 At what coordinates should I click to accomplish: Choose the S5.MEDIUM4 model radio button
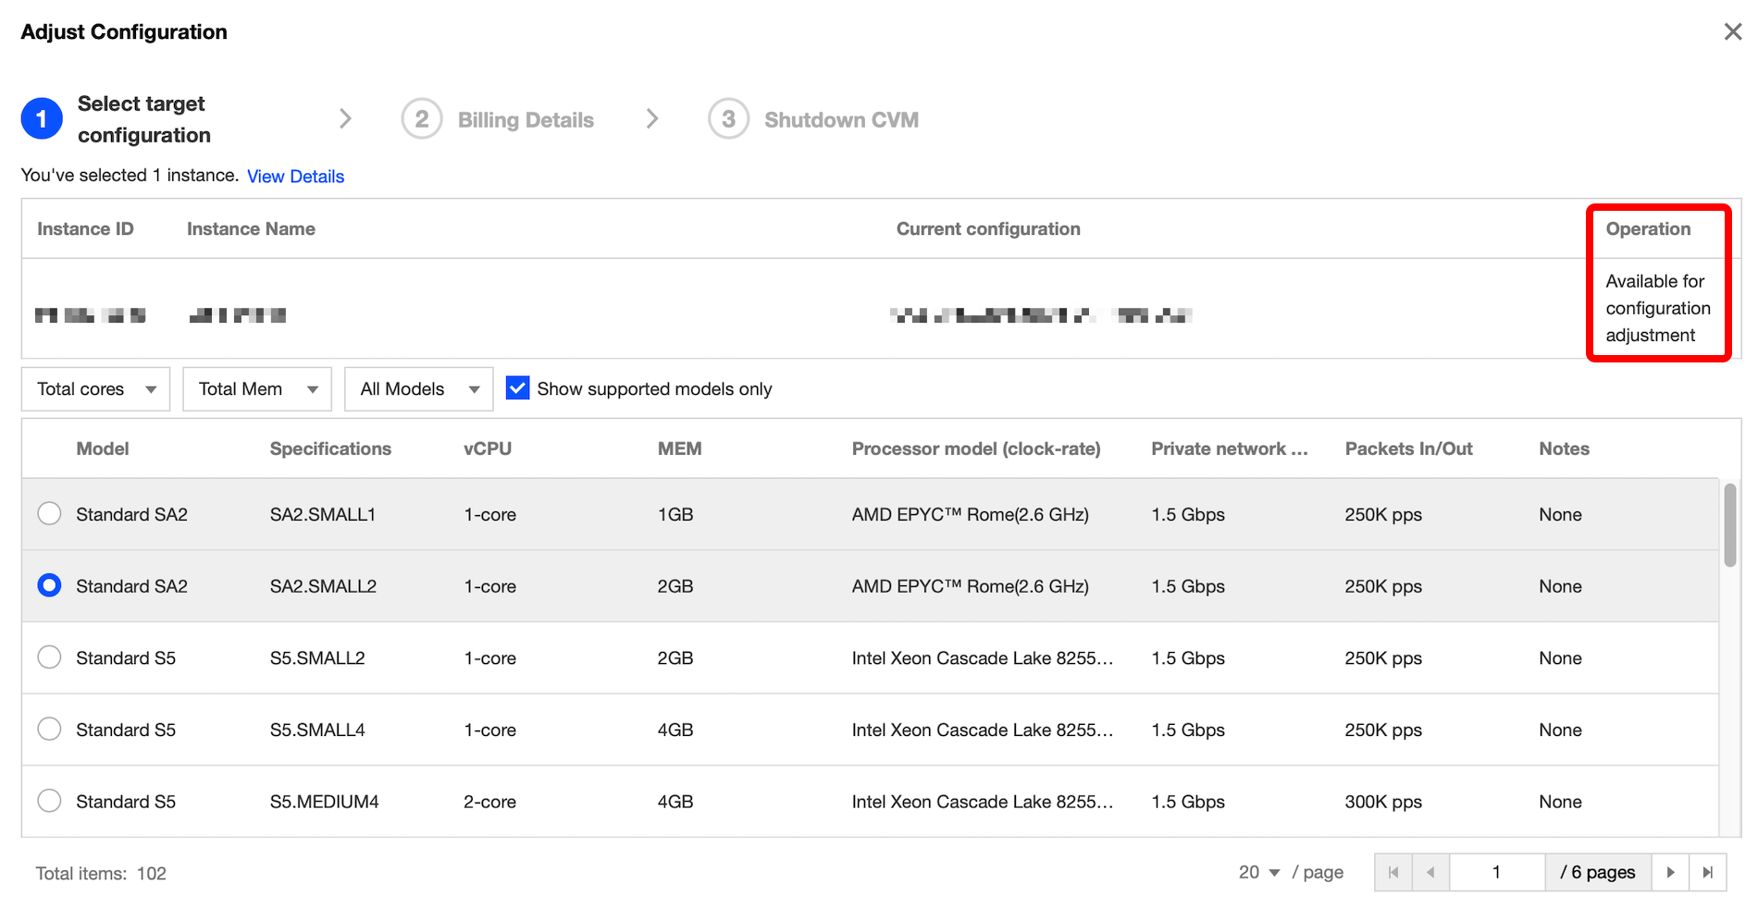[x=50, y=801]
